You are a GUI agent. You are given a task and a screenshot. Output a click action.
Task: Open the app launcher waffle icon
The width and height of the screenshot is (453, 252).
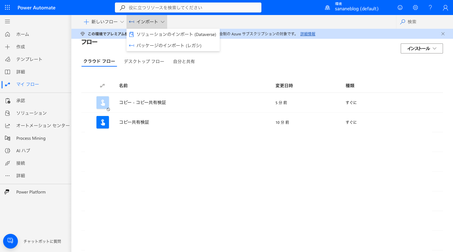pos(8,8)
